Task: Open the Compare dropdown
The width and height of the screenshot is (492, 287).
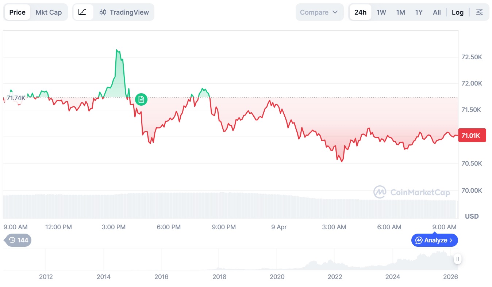Action: tap(319, 12)
